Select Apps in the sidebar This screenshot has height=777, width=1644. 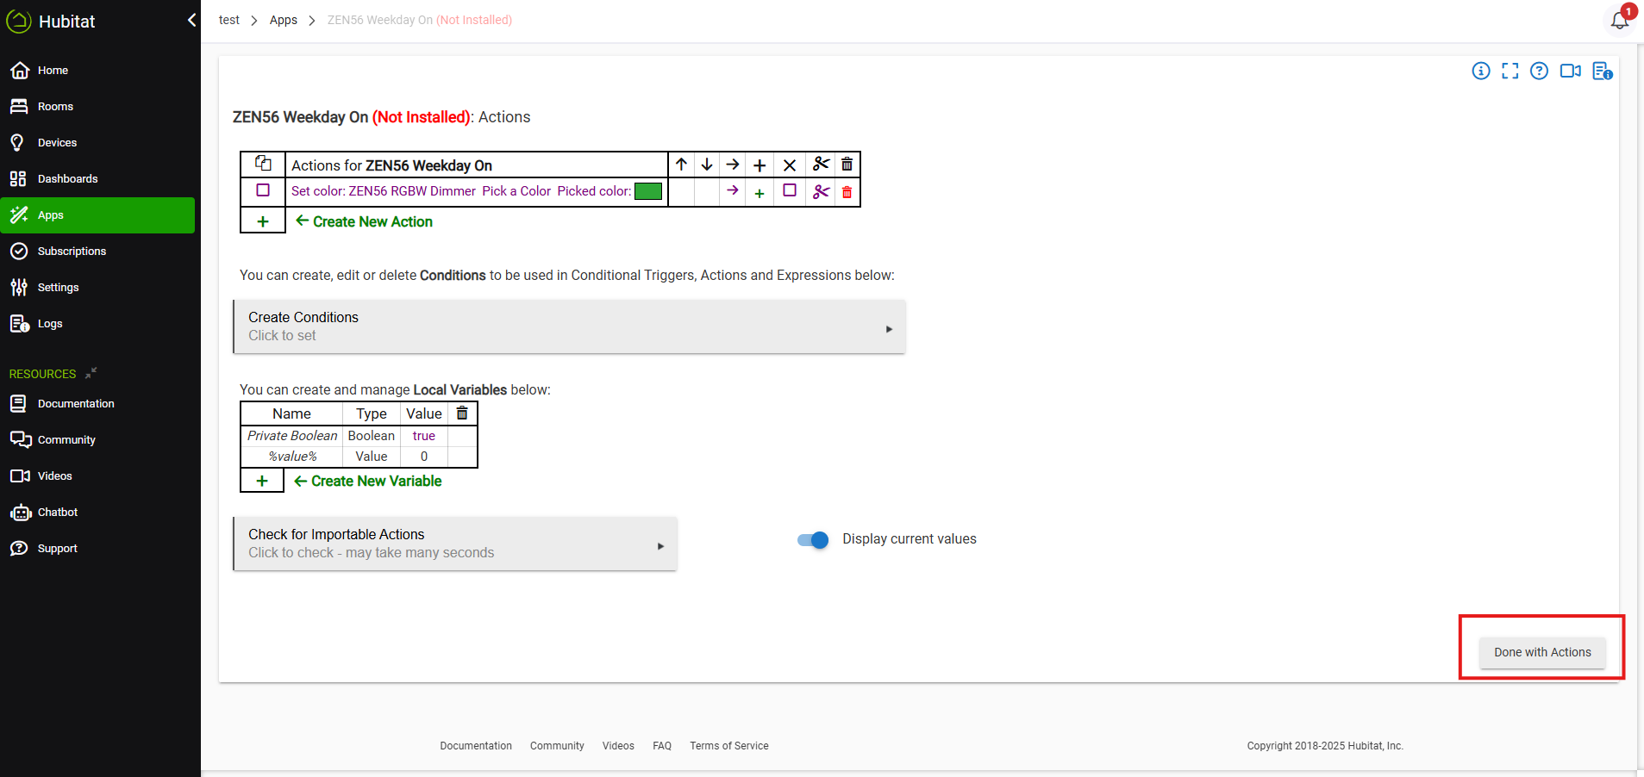(97, 215)
